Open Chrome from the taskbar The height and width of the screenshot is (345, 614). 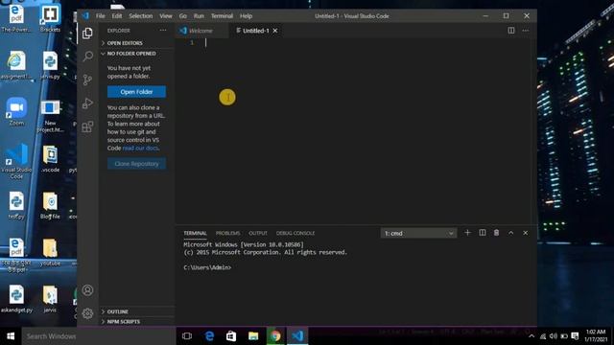275,336
